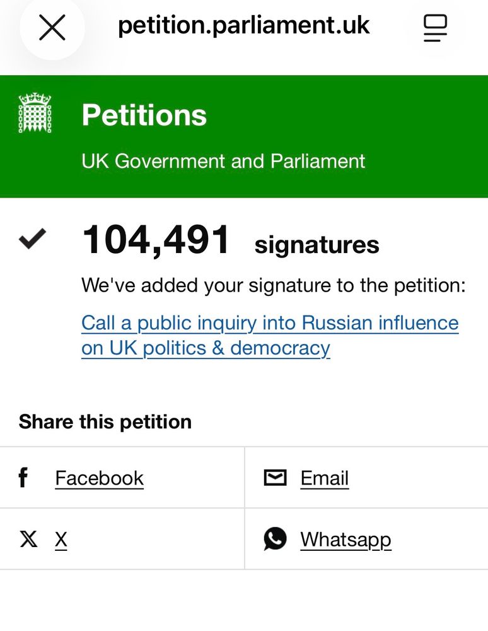This screenshot has height=631, width=488.
Task: Share the petition on X link
Action: click(61, 540)
